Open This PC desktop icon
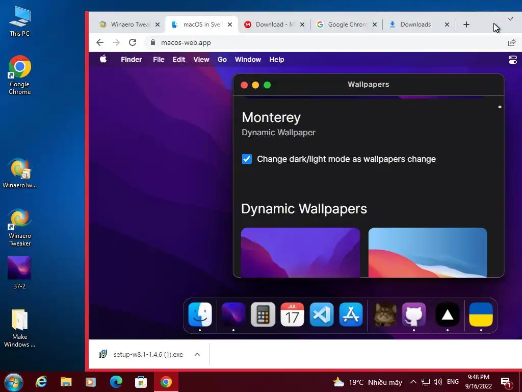Screen dimensions: 522x392 pyautogui.click(x=20, y=21)
